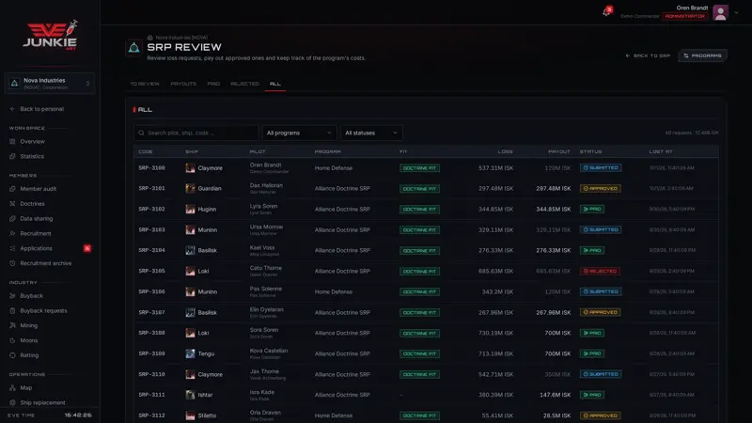
Task: Click the EVE Junkie logo
Action: point(50,35)
